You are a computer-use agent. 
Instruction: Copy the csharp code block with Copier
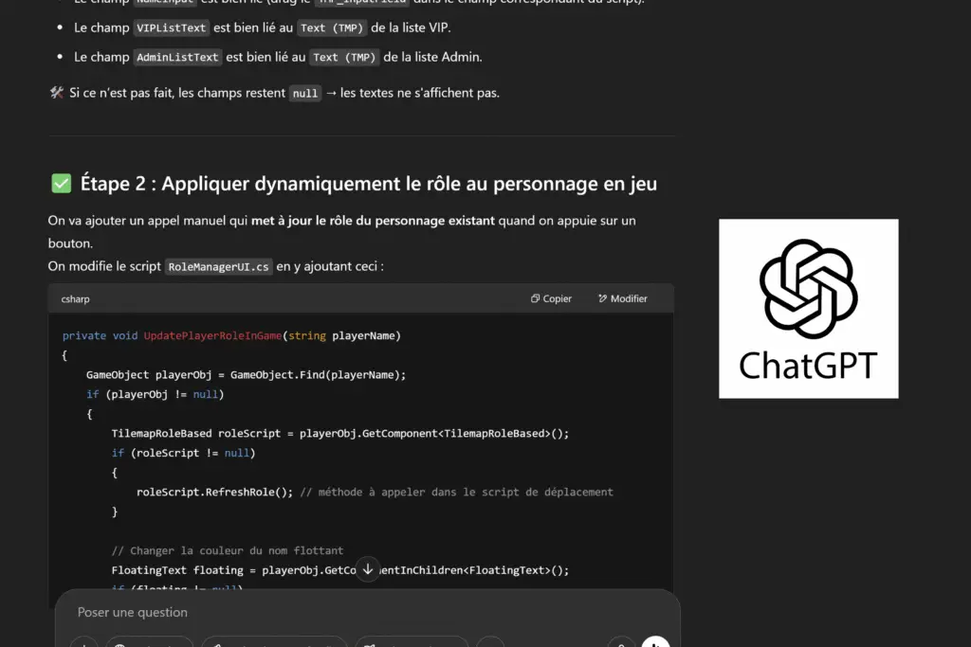551,298
